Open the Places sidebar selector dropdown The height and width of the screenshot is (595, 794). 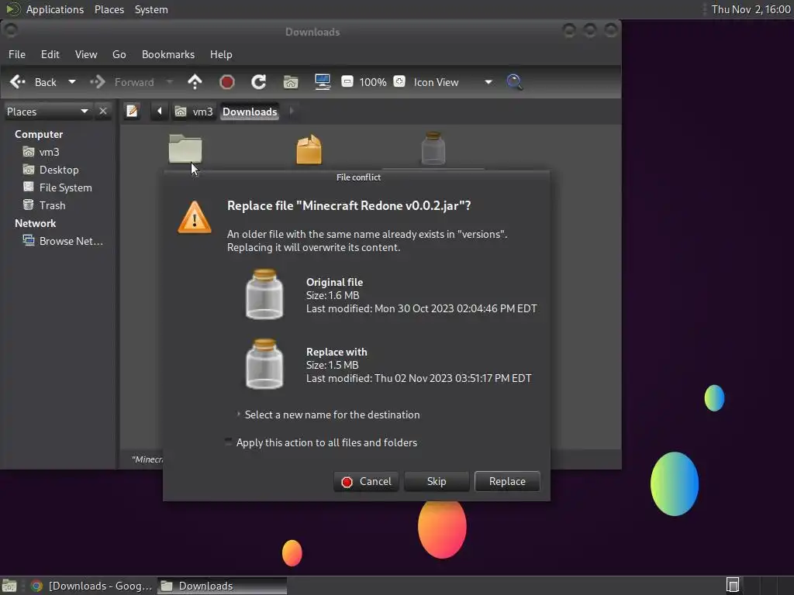[x=47, y=112]
